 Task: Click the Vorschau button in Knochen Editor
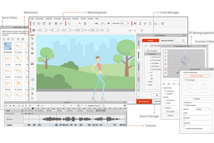pos(197,99)
